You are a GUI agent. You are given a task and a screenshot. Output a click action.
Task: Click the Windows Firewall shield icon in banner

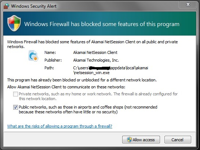(14, 23)
